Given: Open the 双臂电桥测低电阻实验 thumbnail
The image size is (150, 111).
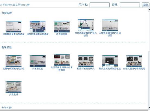Looking at the screenshot, I should (14, 61).
